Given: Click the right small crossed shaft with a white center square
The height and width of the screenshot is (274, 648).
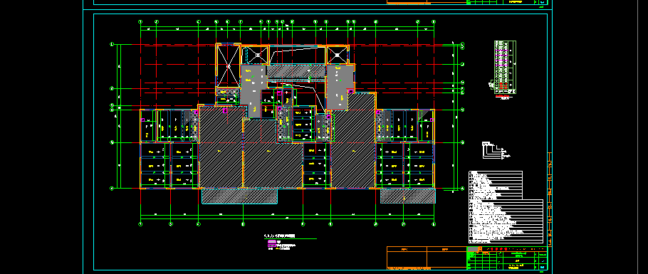Looking at the screenshot, I should tap(338, 55).
